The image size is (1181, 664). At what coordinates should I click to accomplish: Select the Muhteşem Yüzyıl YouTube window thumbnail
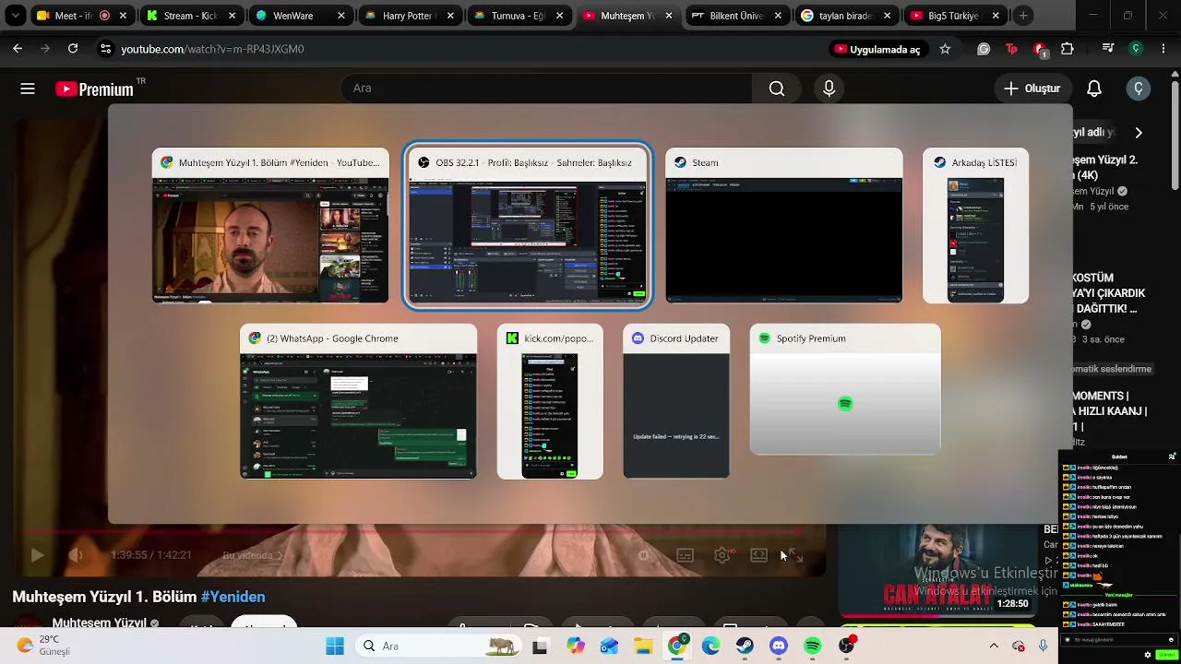[270, 226]
